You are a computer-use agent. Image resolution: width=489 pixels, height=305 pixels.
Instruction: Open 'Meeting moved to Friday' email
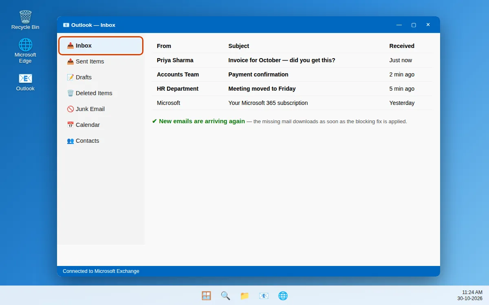pyautogui.click(x=262, y=89)
